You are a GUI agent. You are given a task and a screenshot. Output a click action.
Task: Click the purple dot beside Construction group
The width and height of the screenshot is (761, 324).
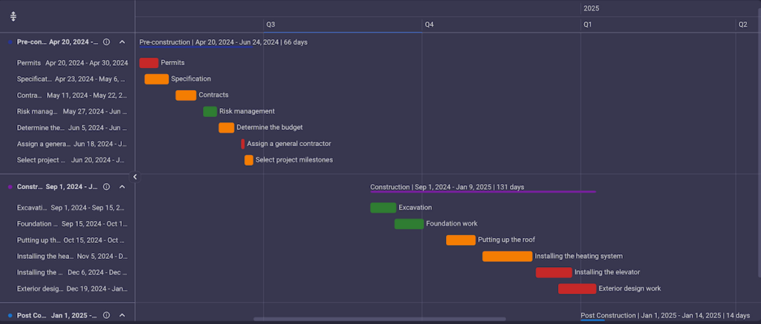(x=10, y=187)
